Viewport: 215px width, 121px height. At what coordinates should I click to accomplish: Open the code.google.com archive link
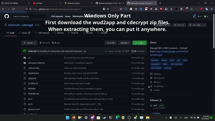169,53
